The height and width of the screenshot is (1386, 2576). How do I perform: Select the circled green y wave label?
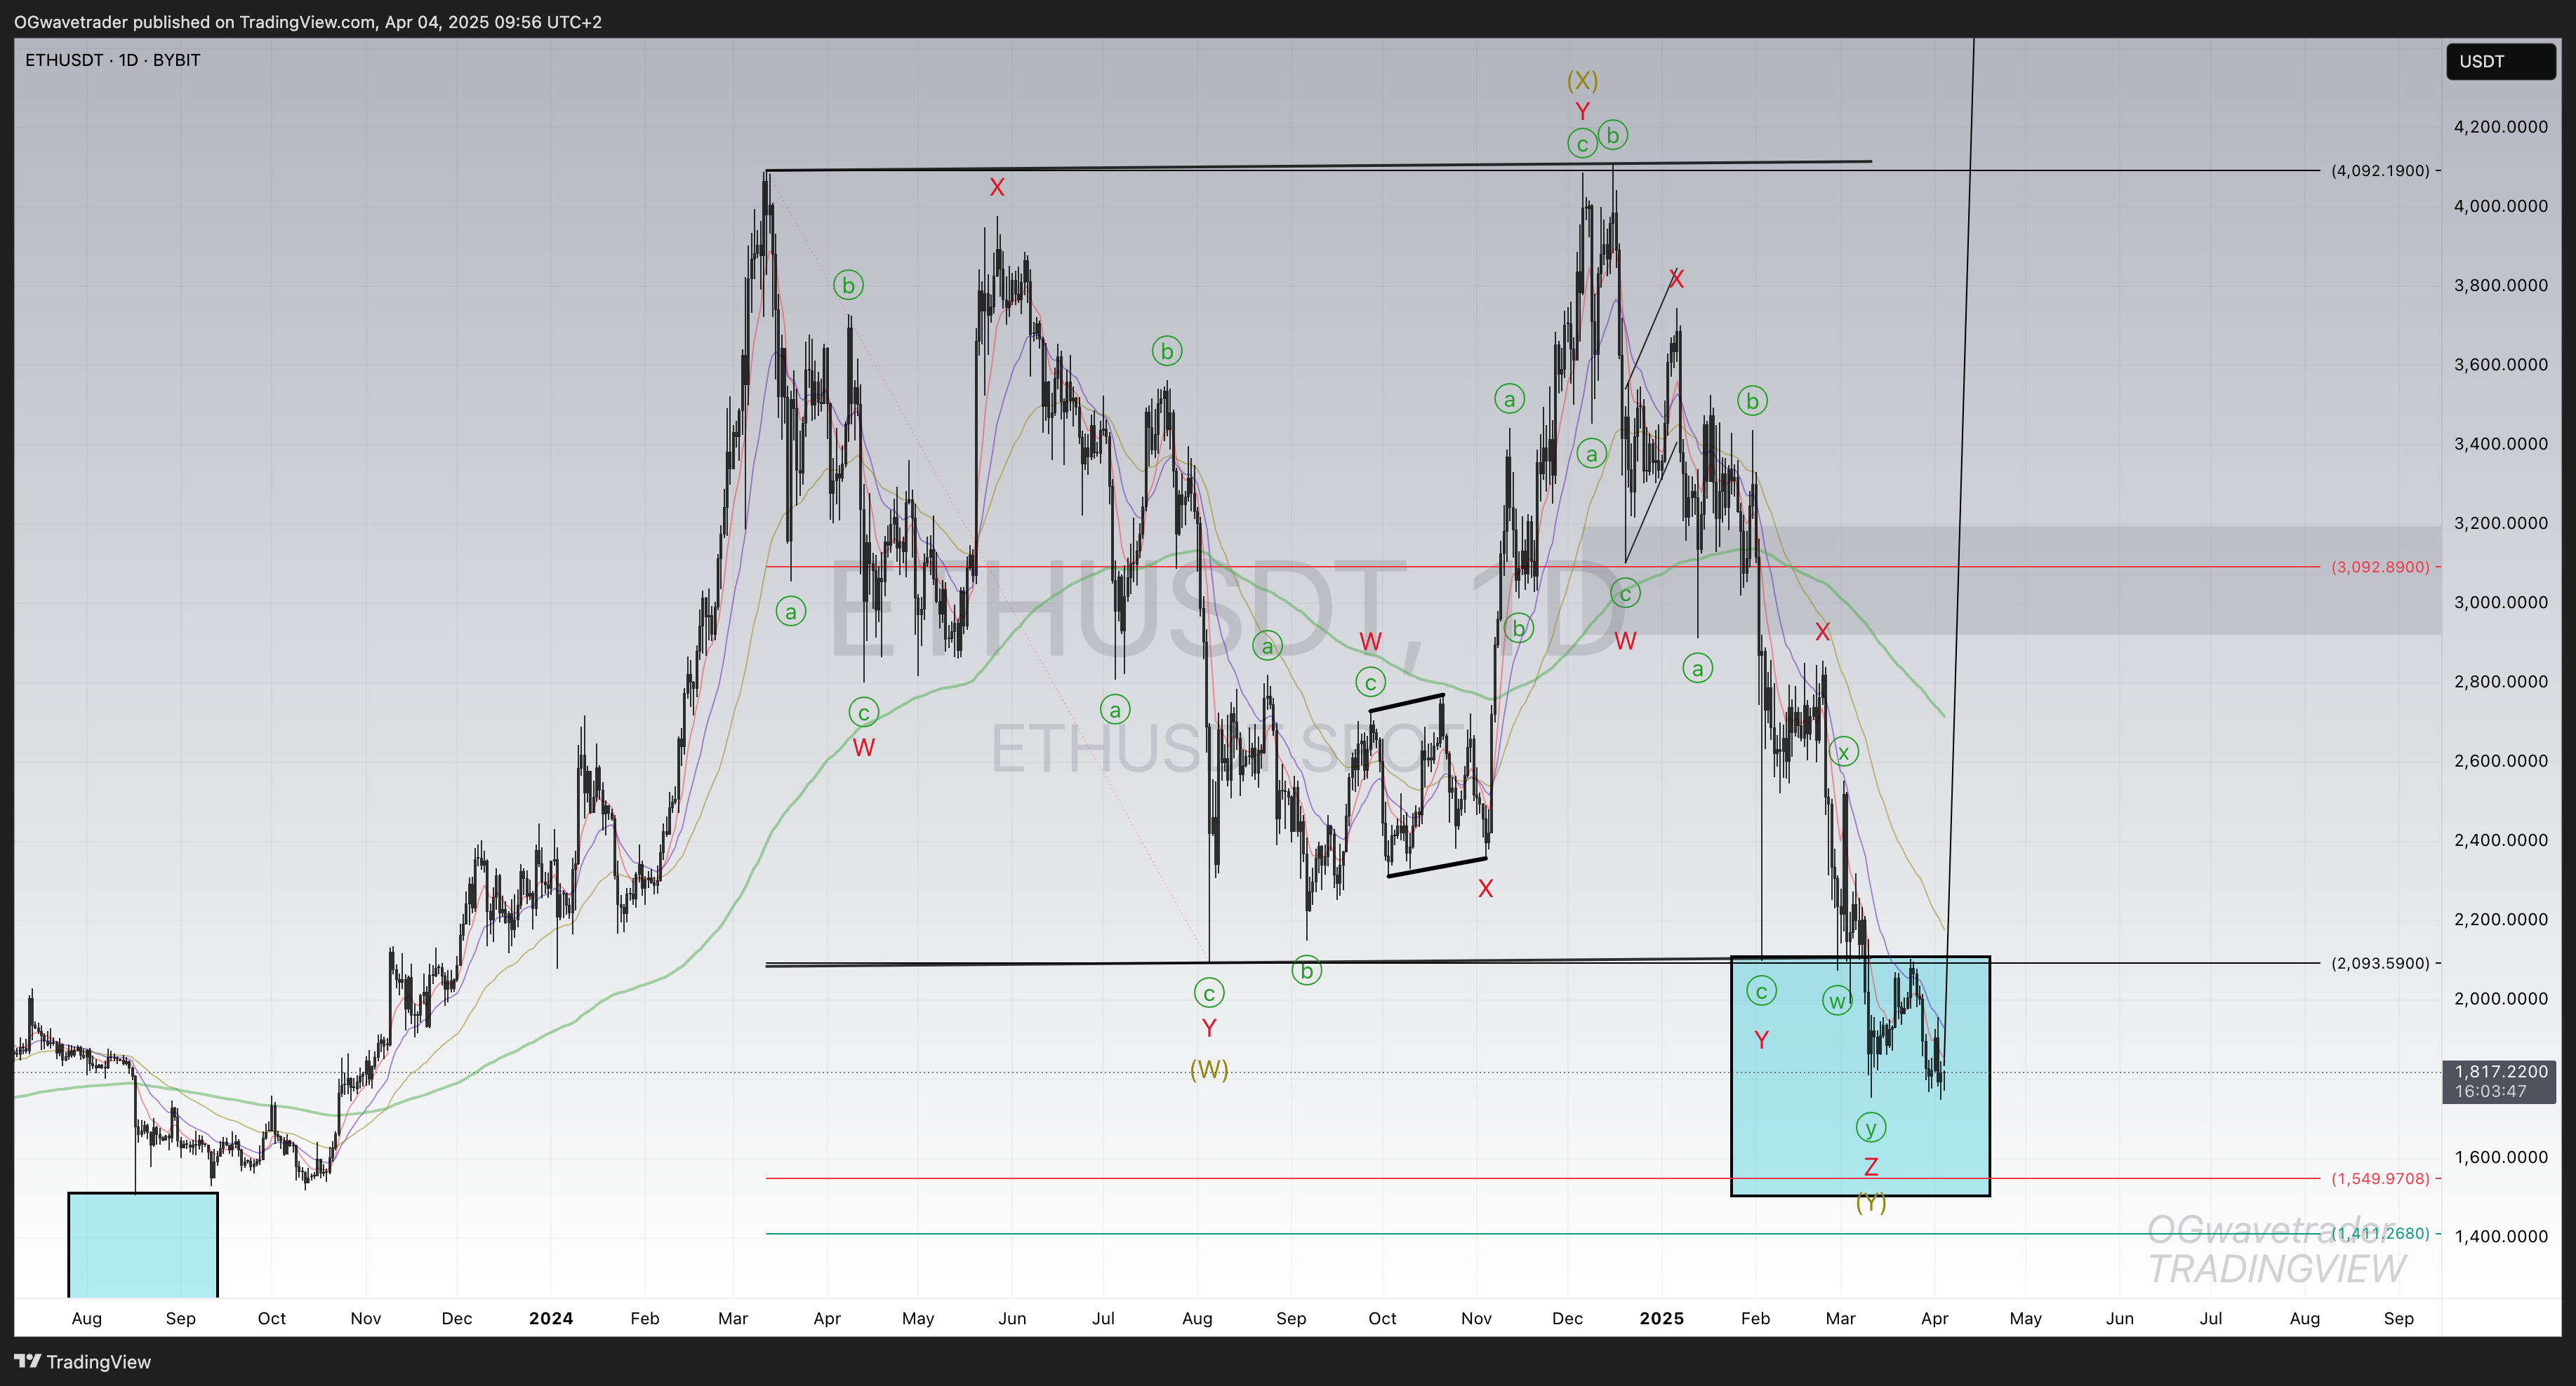point(1871,1127)
